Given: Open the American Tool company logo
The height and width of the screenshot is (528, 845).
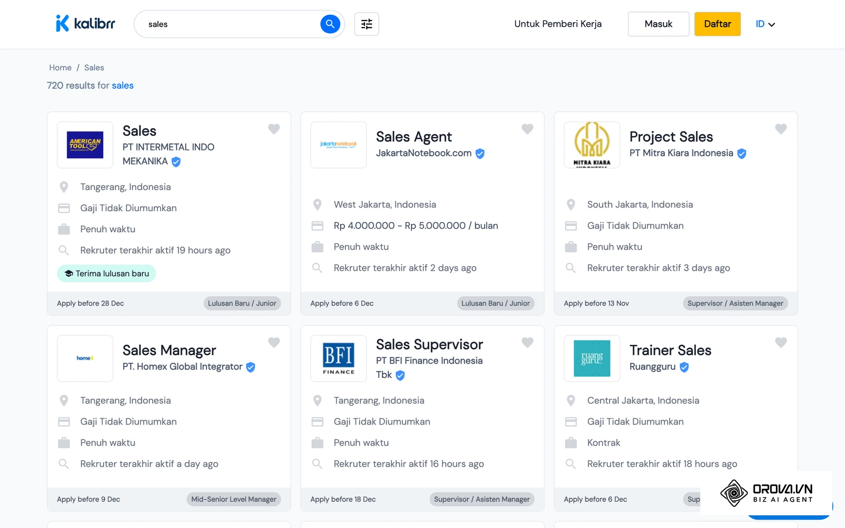Looking at the screenshot, I should (x=85, y=145).
